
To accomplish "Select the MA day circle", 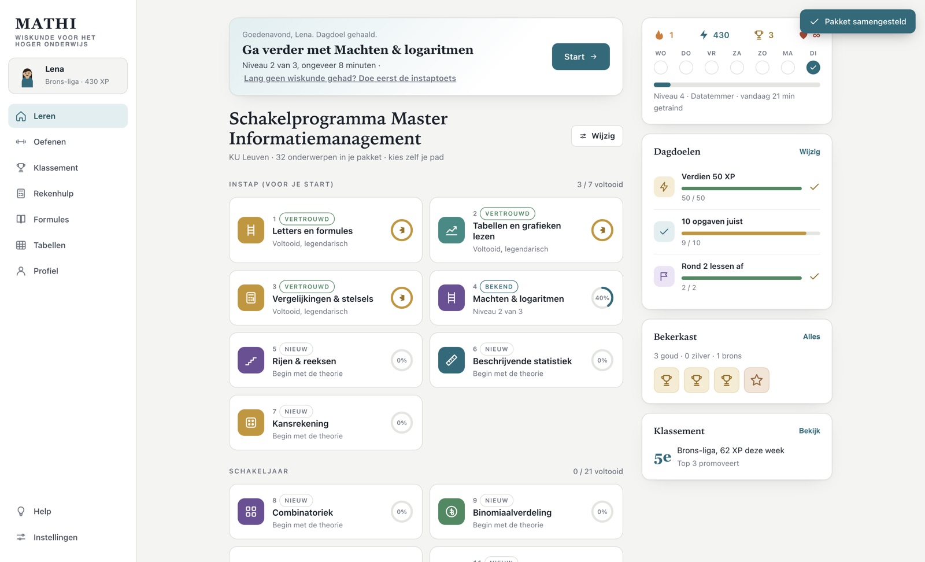I will pos(788,68).
